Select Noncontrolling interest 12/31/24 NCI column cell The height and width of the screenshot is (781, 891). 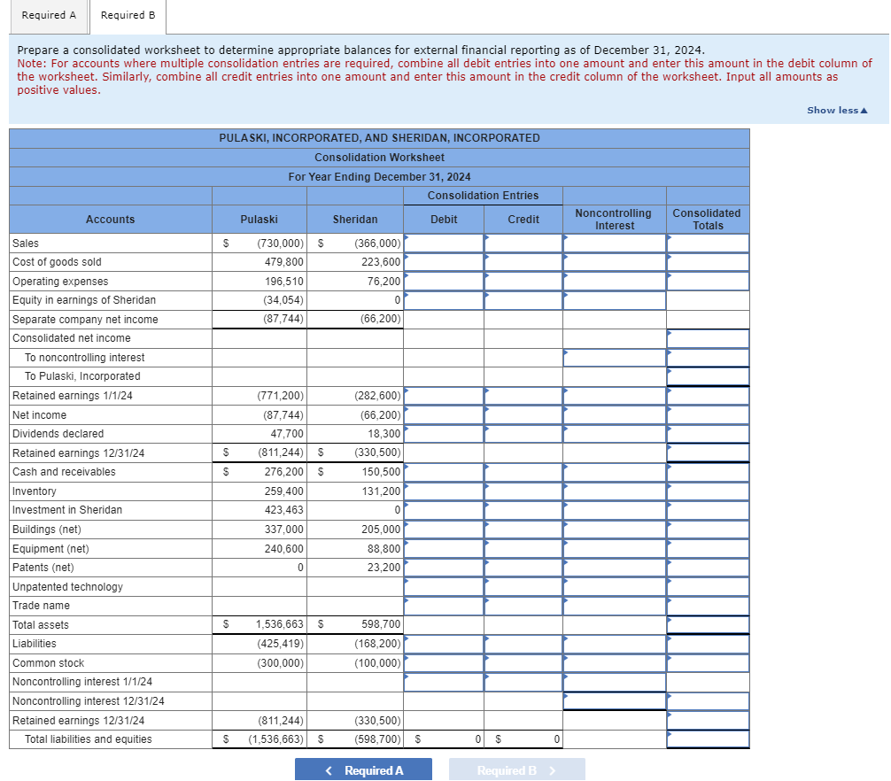(x=615, y=701)
